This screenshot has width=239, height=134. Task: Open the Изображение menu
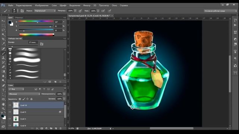pos(41,5)
